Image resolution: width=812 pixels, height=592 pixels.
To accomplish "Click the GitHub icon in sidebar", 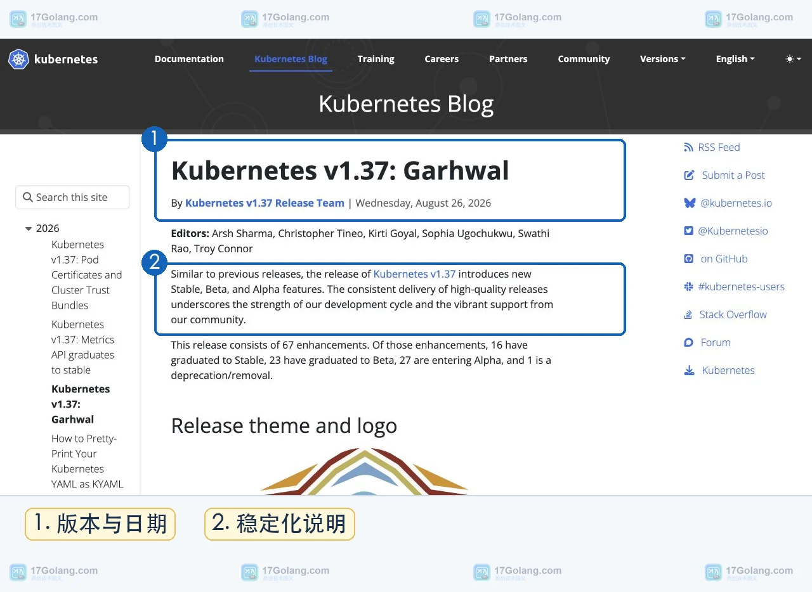I will 688,259.
